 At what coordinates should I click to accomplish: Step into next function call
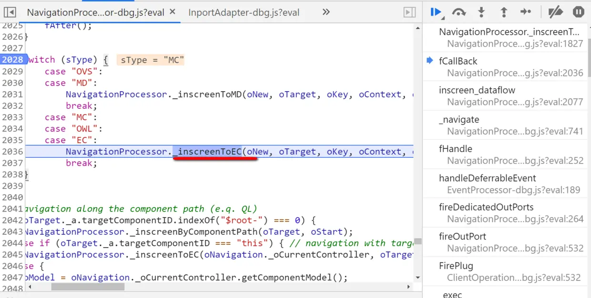(481, 12)
